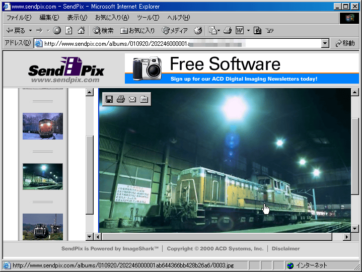The width and height of the screenshot is (362, 272).
Task: Click the address bar page icon
Action: [x=39, y=43]
